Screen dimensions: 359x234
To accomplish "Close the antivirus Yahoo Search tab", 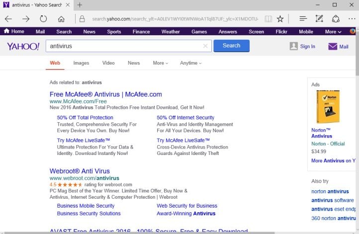I will 68,5.
